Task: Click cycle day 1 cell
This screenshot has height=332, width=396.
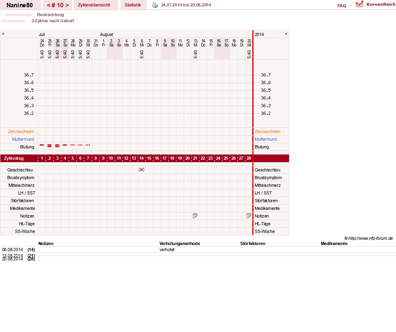Action: pos(42,158)
